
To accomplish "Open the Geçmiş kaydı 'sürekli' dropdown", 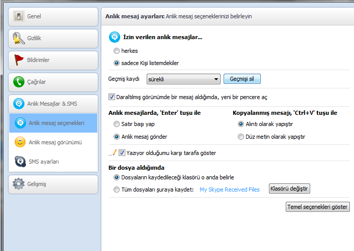I will [x=183, y=79].
